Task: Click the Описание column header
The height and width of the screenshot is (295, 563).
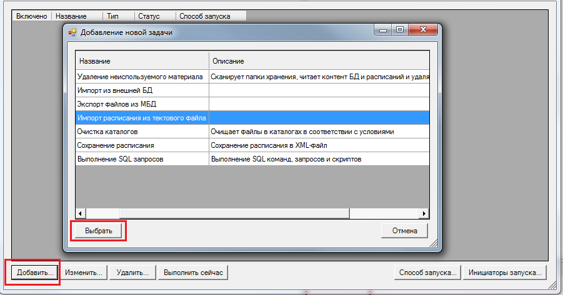Action: [319, 61]
